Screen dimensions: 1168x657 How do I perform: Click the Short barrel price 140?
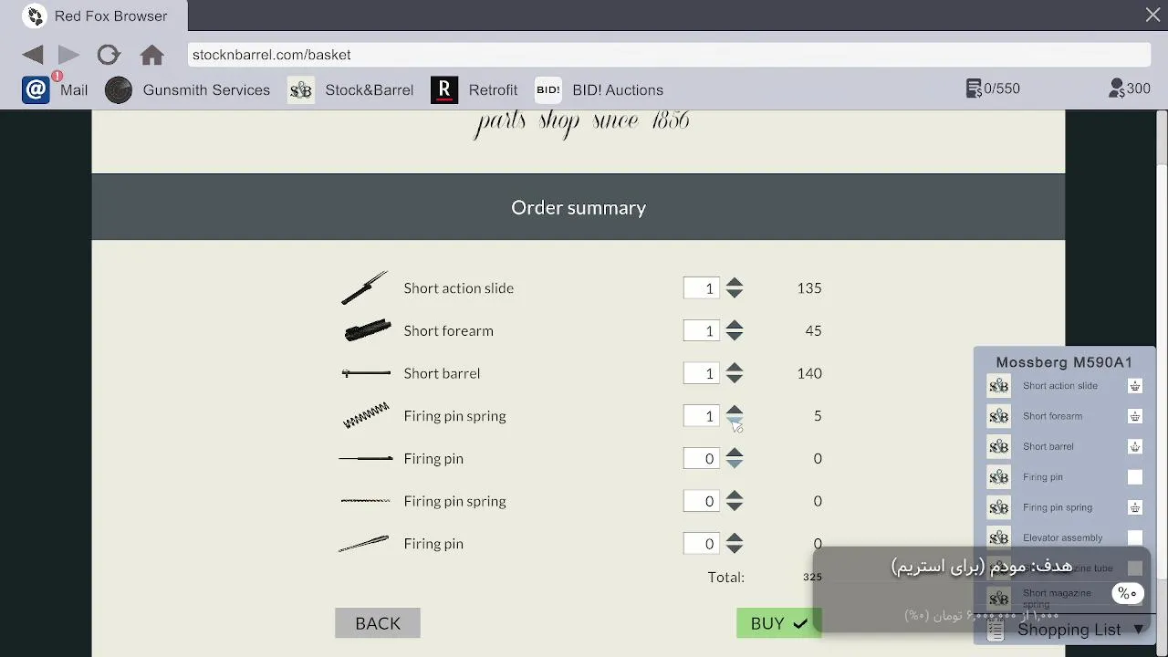pyautogui.click(x=809, y=373)
